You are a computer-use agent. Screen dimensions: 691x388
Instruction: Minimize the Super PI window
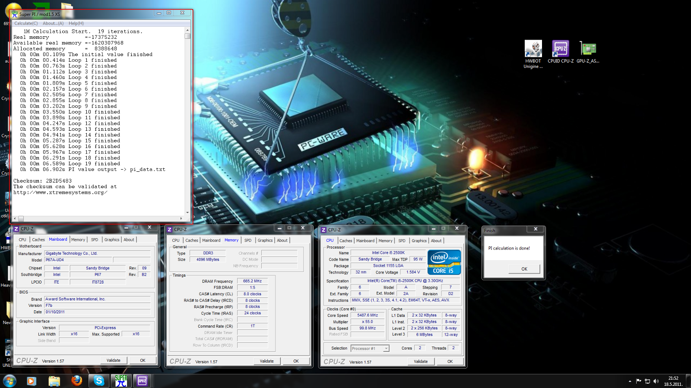pos(159,13)
